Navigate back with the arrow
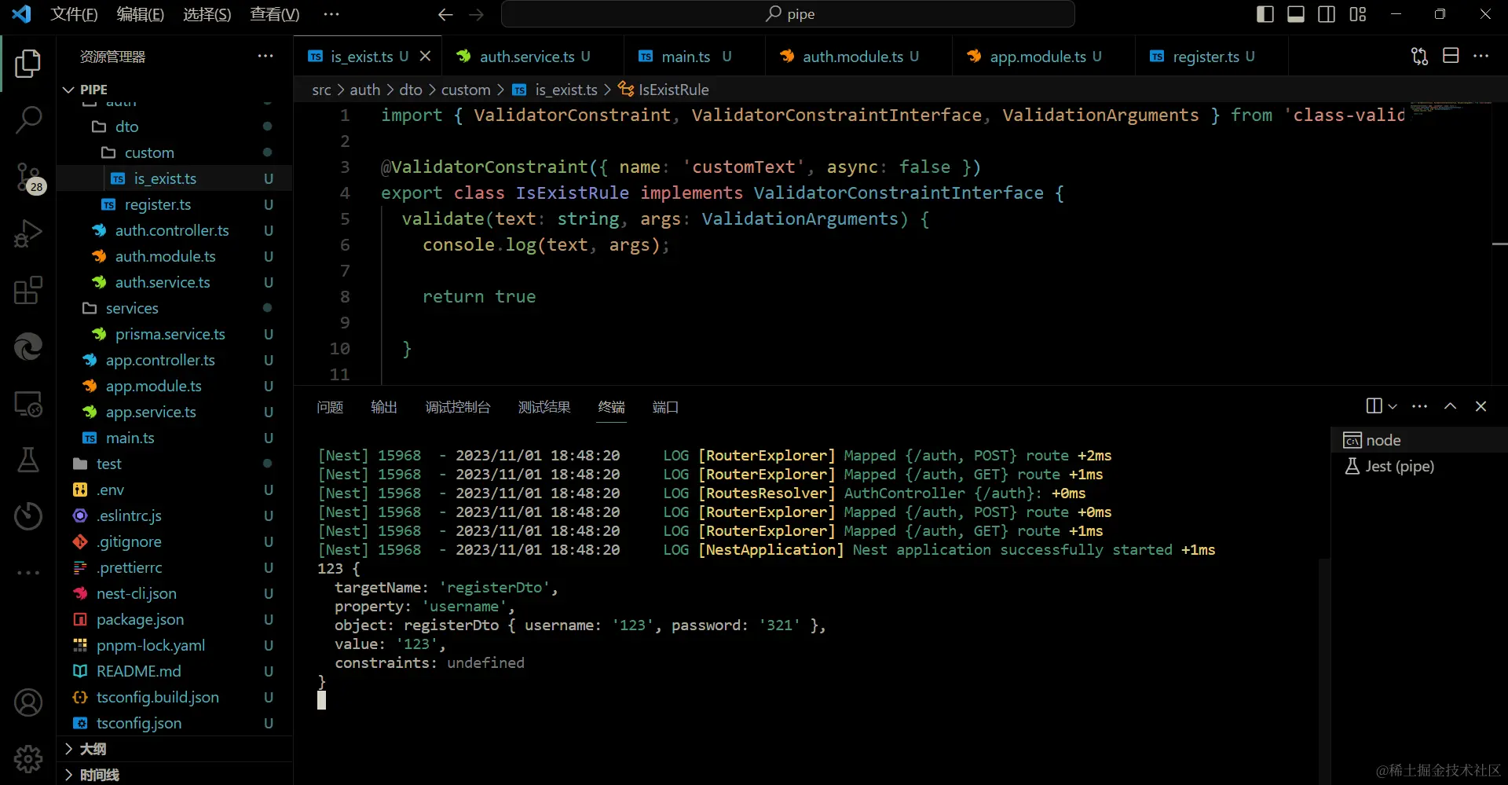1508x785 pixels. (x=445, y=14)
